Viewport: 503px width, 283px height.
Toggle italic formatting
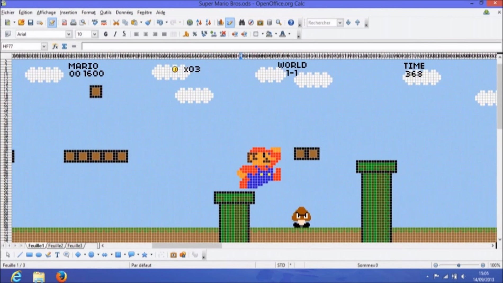[x=115, y=34]
